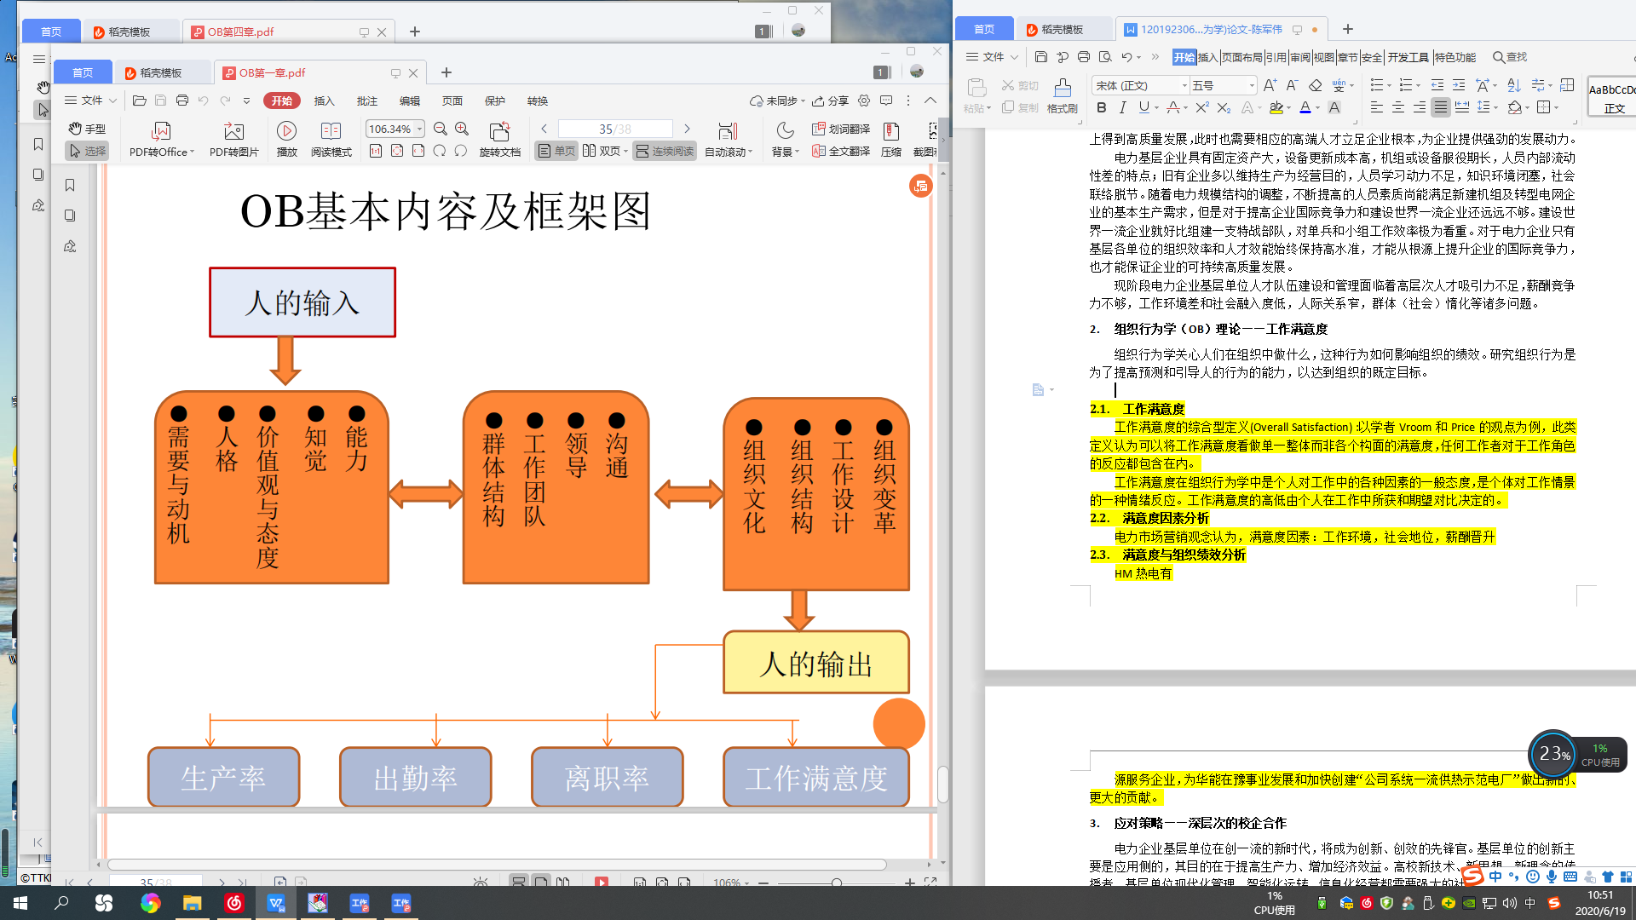Click the word-selection translate button
The height and width of the screenshot is (920, 1636).
[841, 129]
